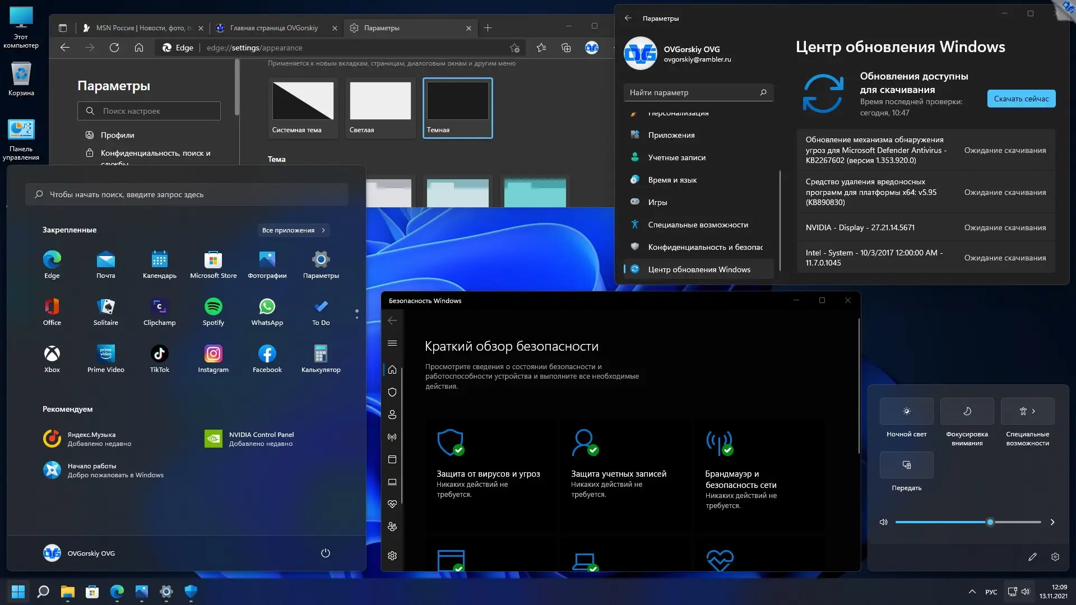
Task: Toggle the Night light quick setting
Action: point(906,411)
